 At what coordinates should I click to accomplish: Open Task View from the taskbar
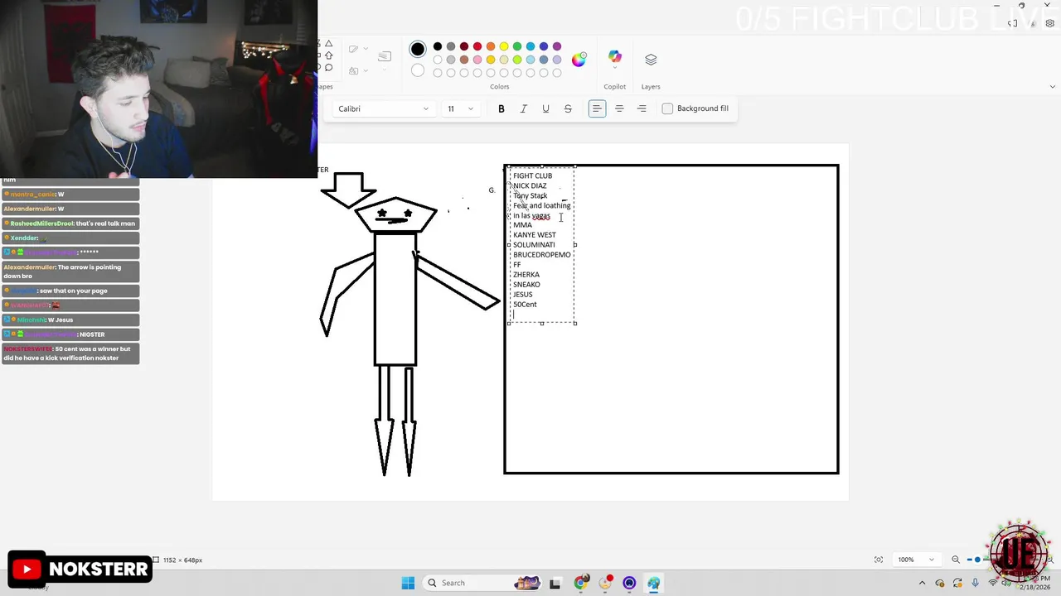pyautogui.click(x=555, y=583)
